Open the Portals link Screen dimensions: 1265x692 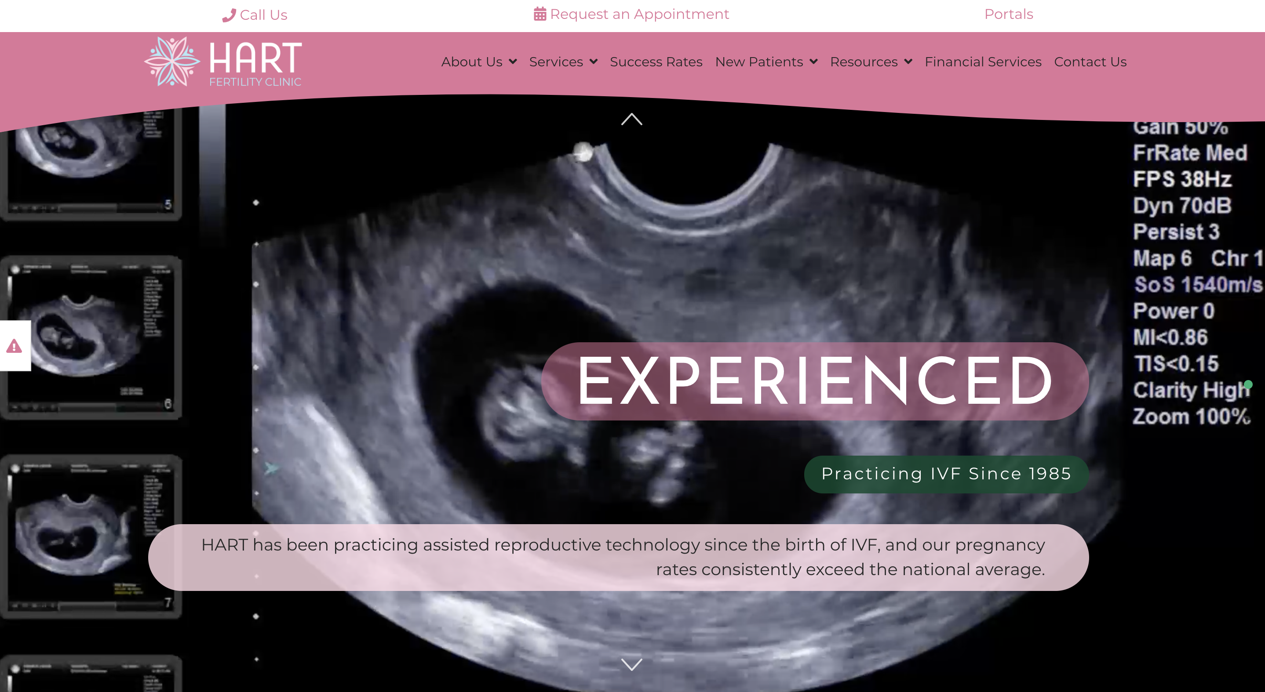[x=1008, y=14]
